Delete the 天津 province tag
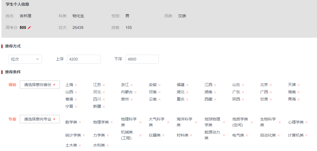Image resolution: width=317 pixels, height=151 pixels. tap(299, 85)
